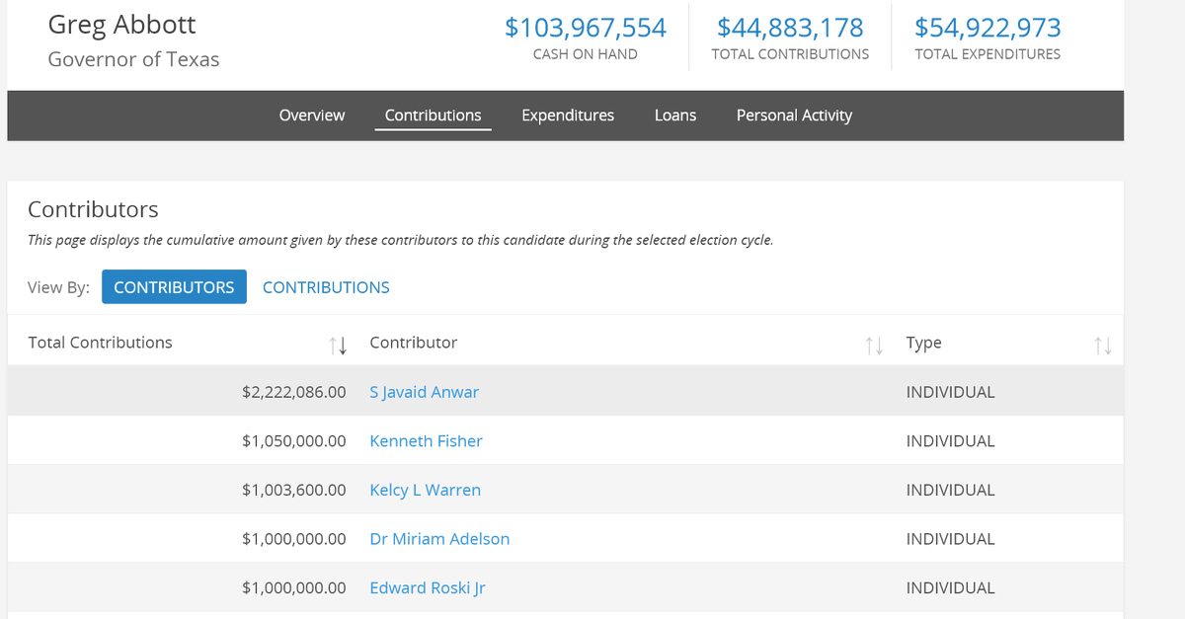Switch view to CONTRIBUTIONS
Screen dimensions: 1185x619
click(x=326, y=286)
